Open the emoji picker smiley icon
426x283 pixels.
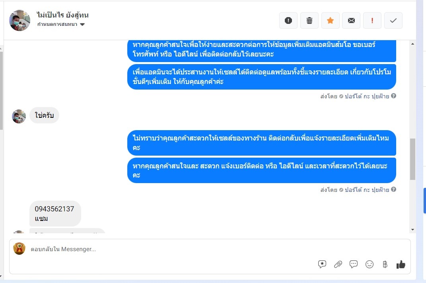[x=369, y=264]
